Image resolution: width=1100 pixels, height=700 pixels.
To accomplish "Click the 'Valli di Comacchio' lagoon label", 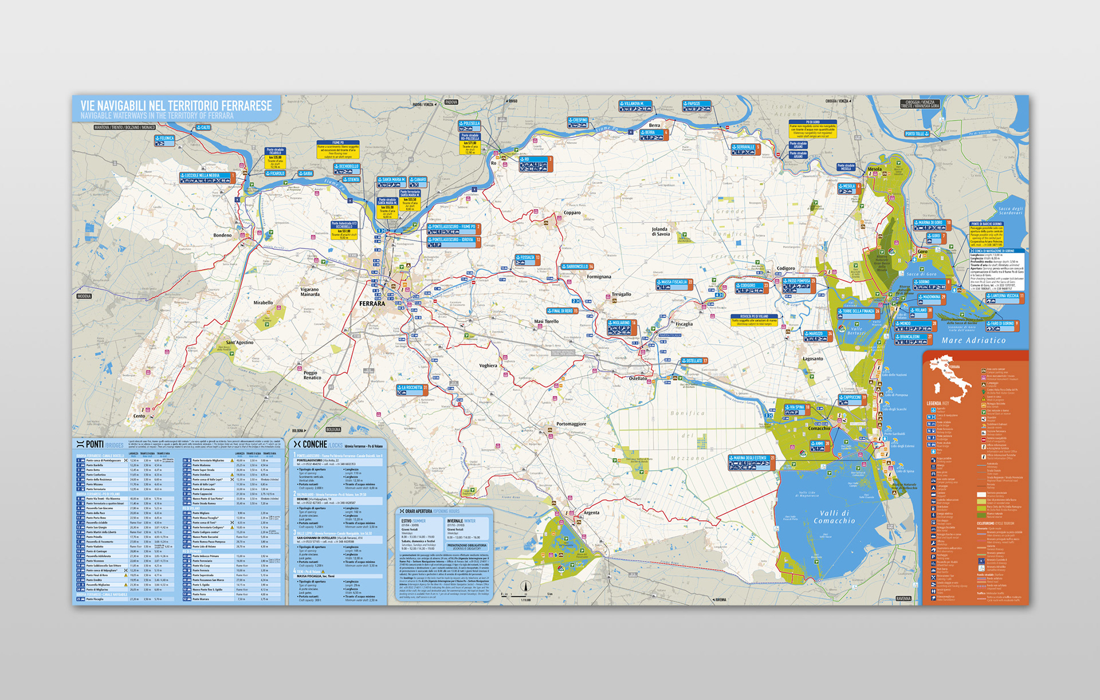I will (834, 517).
